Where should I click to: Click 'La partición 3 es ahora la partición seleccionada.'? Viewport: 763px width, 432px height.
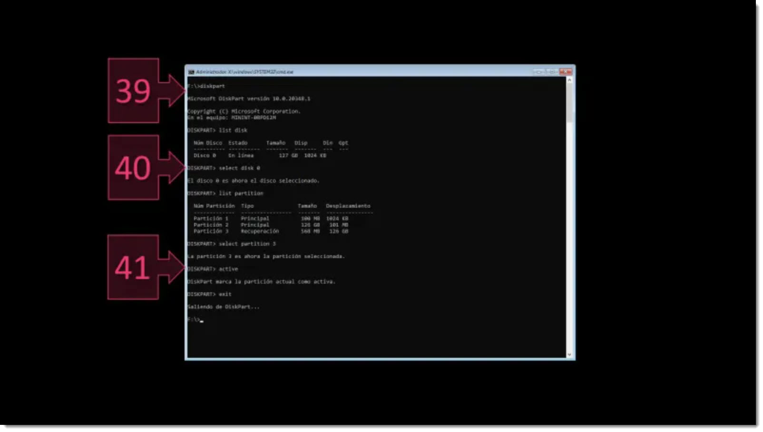coord(266,256)
